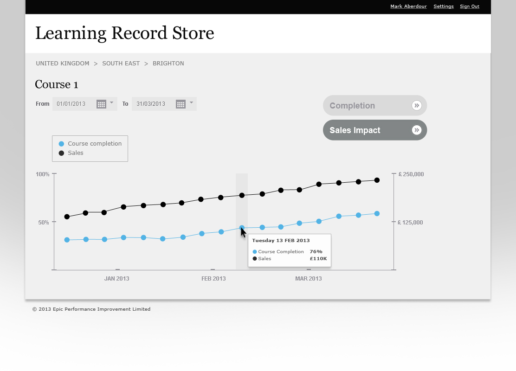Open the To date calendar icon

tap(181, 104)
